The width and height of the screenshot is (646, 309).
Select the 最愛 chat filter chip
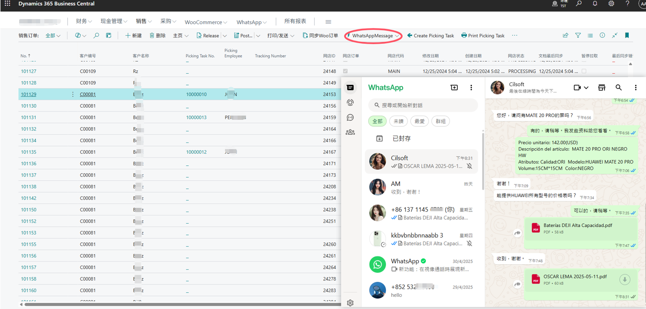[x=419, y=121]
